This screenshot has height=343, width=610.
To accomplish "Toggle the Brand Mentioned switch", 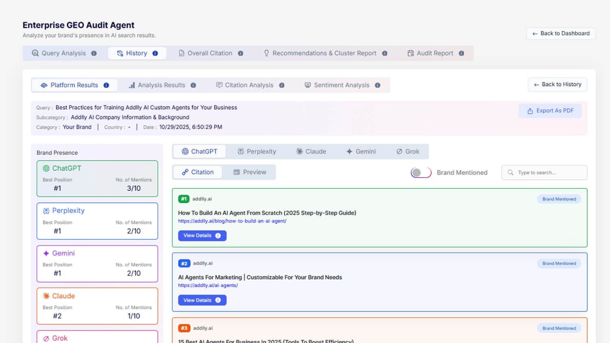I will pos(421,173).
